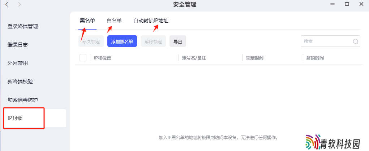The width and height of the screenshot is (369, 151).
Task: Click the IP和位置 column header
Action: pyautogui.click(x=102, y=58)
